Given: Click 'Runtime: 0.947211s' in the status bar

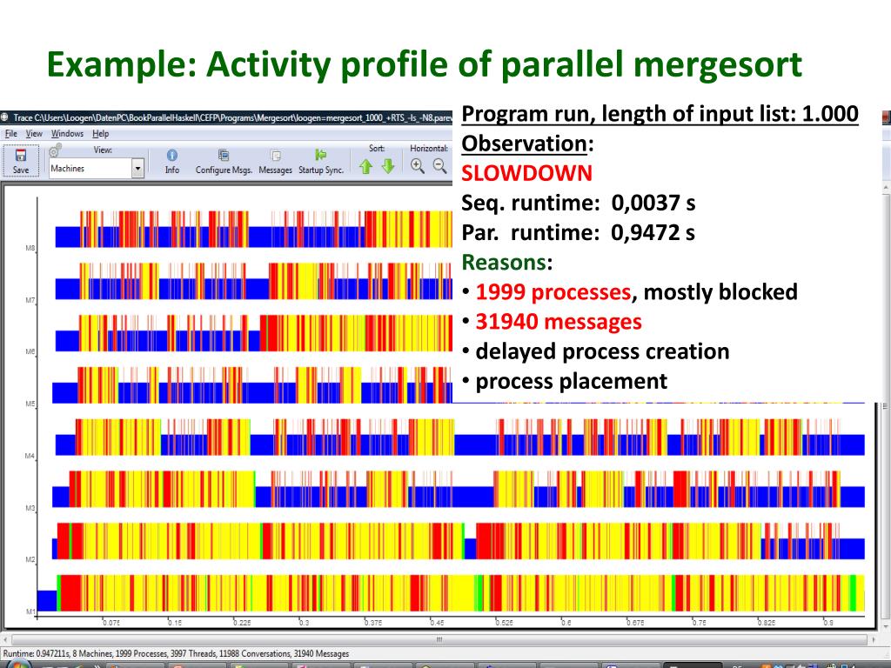Looking at the screenshot, I should pyautogui.click(x=37, y=654).
